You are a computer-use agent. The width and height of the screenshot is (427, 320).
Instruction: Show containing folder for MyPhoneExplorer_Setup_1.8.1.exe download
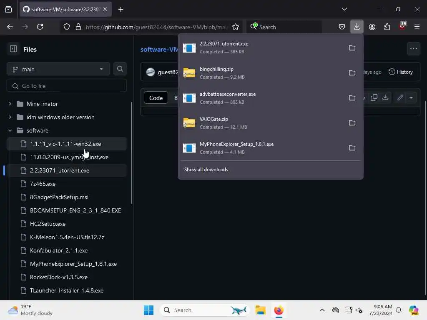[352, 148]
